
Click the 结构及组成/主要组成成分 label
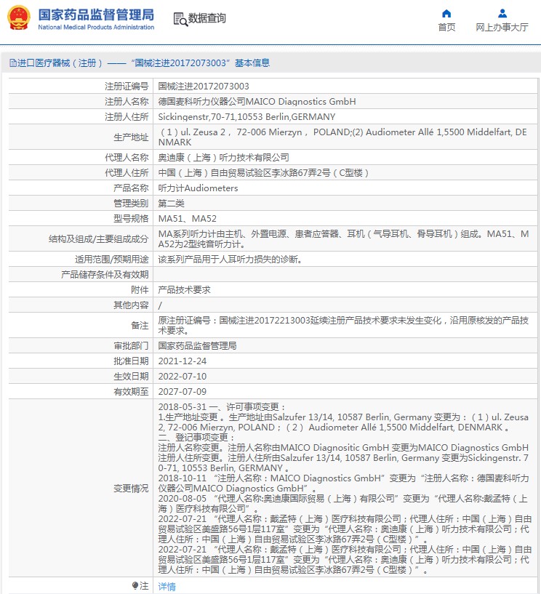pos(98,239)
